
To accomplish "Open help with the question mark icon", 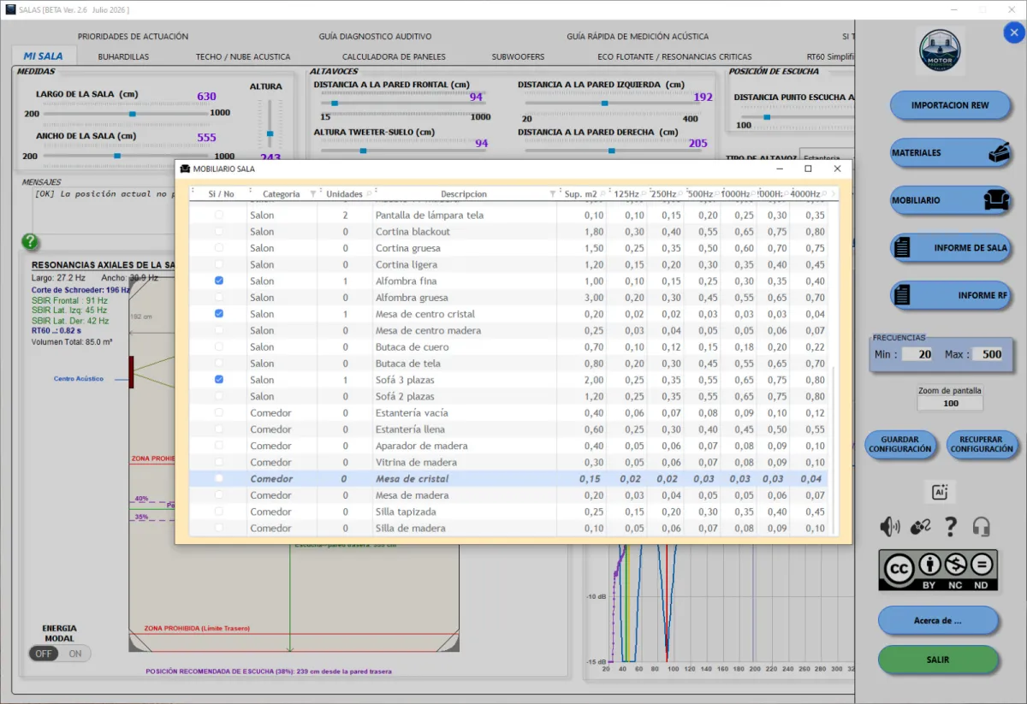I will coord(951,527).
